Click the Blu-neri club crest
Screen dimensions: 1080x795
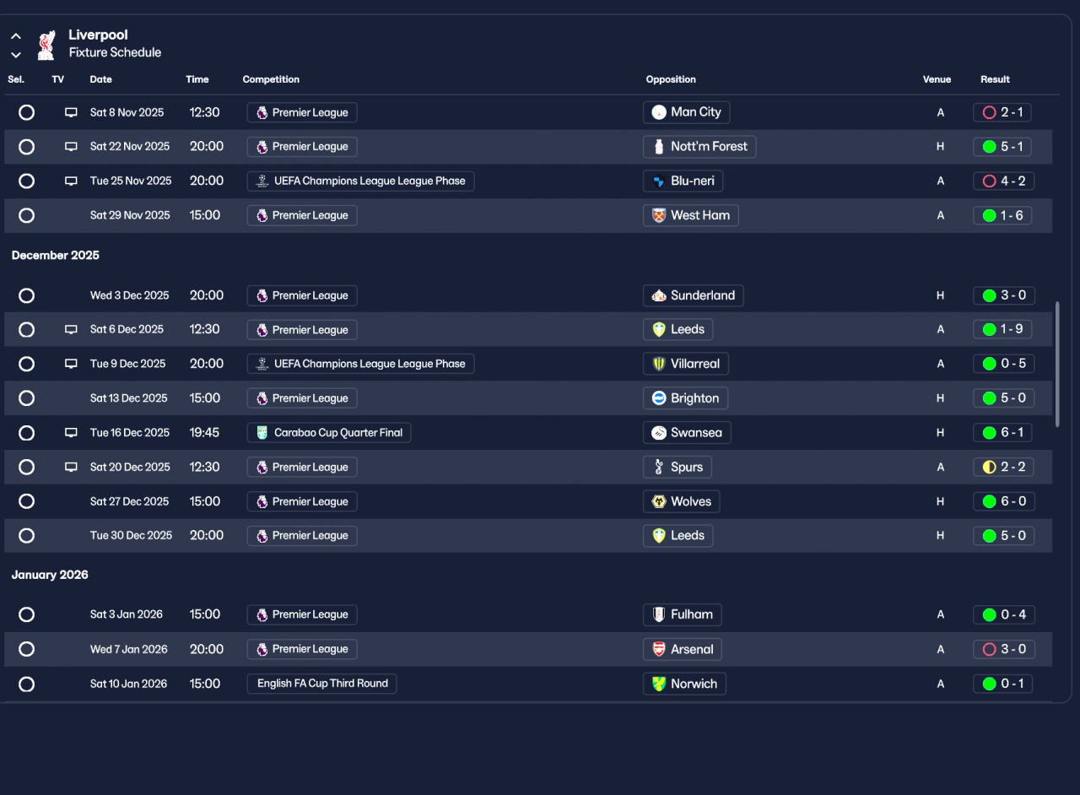click(659, 181)
